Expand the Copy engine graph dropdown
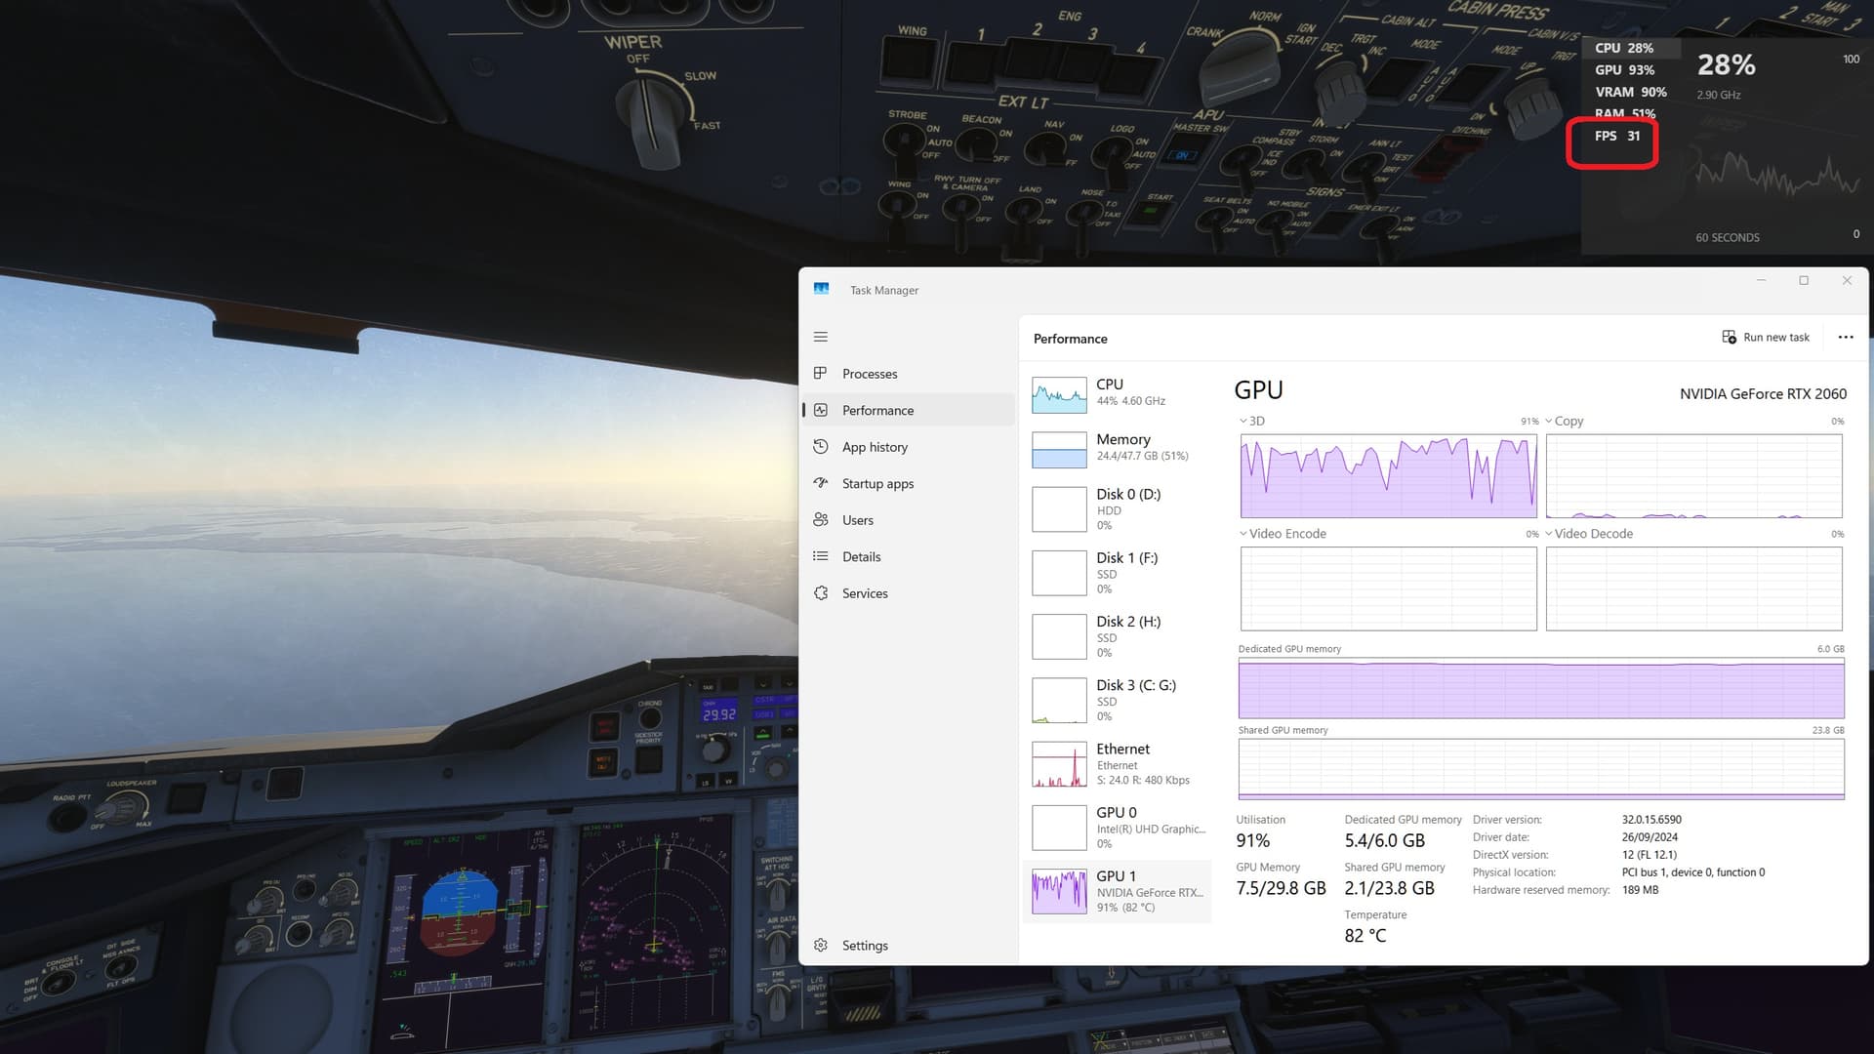1874x1054 pixels. [1547, 421]
